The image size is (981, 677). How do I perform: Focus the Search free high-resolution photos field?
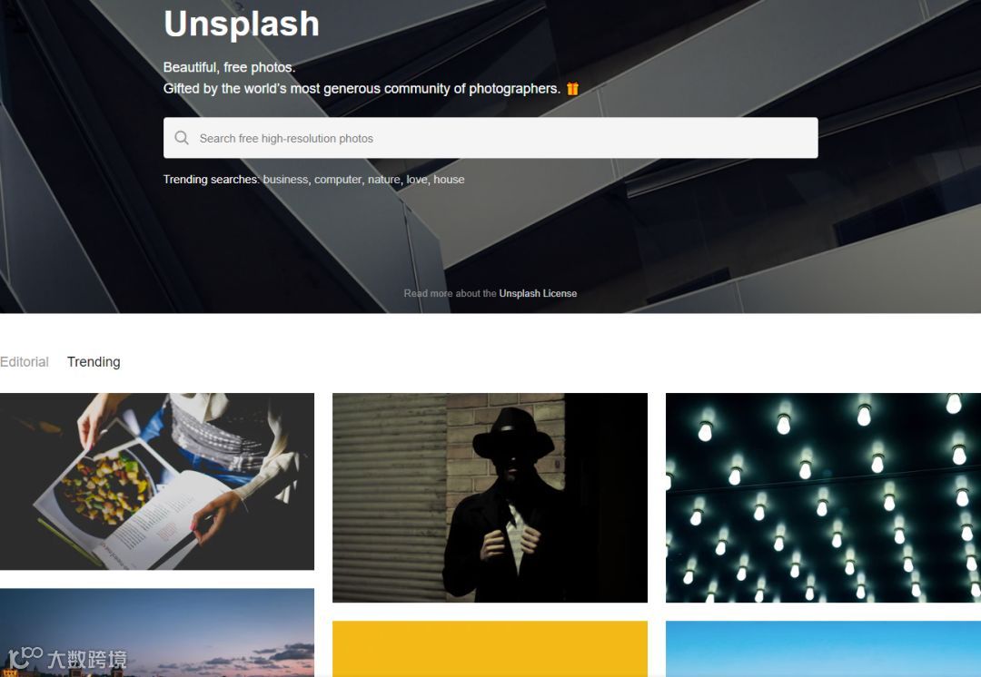pos(490,138)
